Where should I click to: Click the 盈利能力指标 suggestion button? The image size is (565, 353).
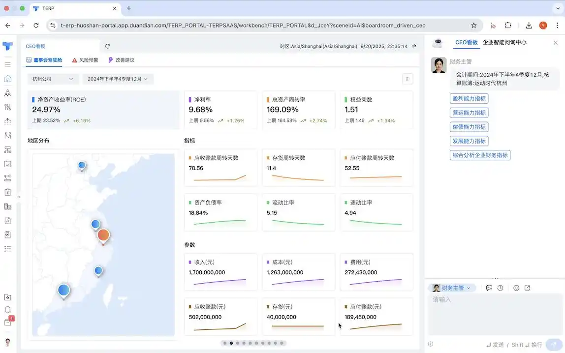[469, 99]
